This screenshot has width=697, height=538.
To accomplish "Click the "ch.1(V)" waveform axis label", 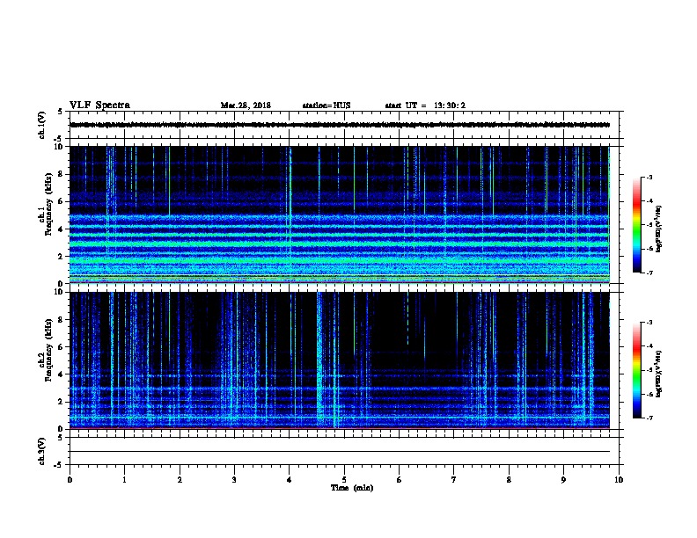I will tap(42, 125).
